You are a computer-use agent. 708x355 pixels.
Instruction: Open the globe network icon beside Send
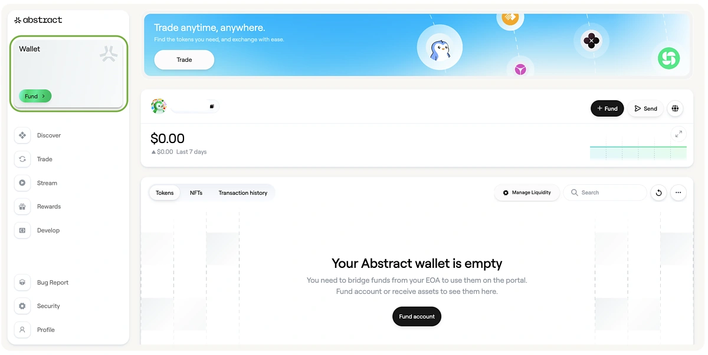click(675, 108)
